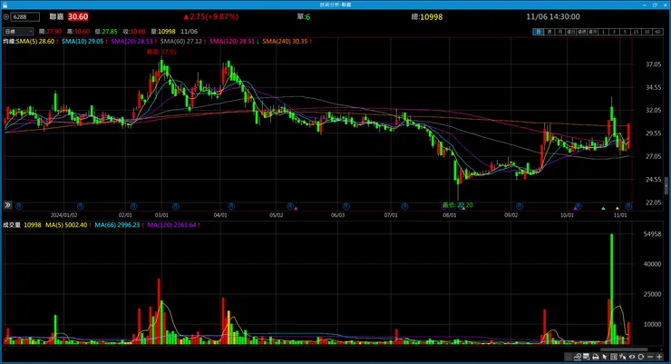
Task: Click the printer icon in bottom toolbar
Action: [595, 357]
